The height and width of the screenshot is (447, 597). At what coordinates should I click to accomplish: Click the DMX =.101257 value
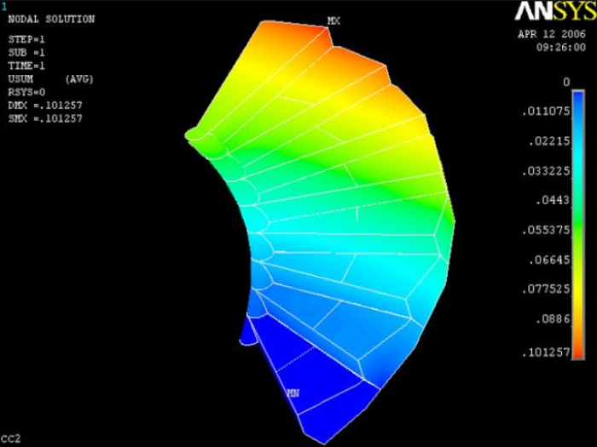44,106
